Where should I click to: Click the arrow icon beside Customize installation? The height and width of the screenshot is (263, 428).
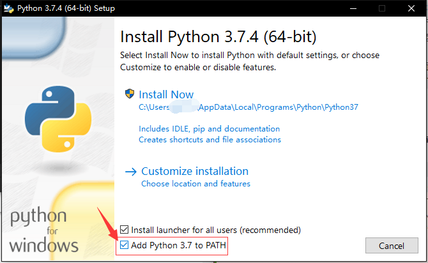(131, 171)
